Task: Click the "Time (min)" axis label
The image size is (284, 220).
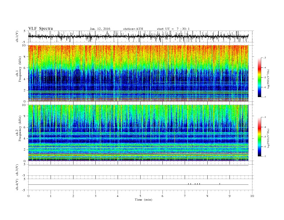Action: pyautogui.click(x=143, y=200)
